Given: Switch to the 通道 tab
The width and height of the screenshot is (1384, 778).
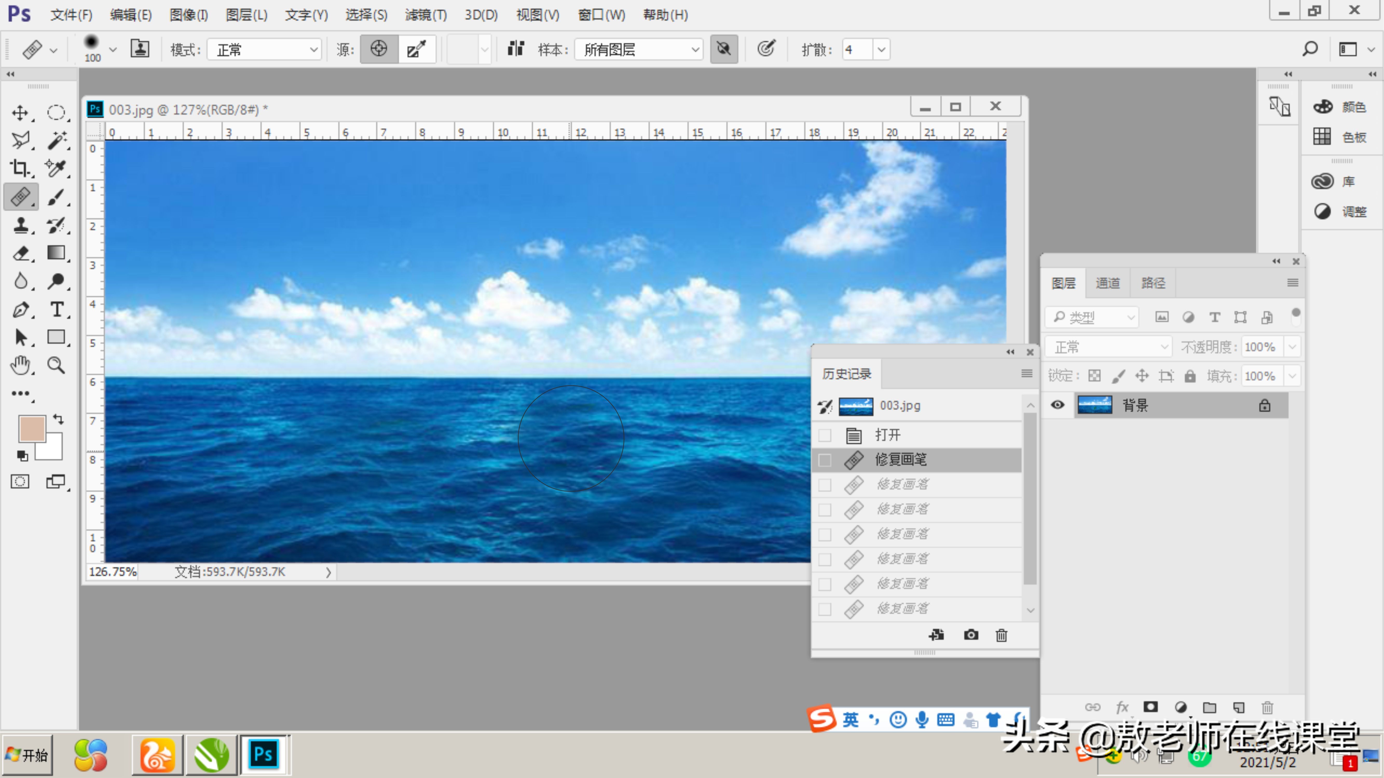Looking at the screenshot, I should [1107, 283].
